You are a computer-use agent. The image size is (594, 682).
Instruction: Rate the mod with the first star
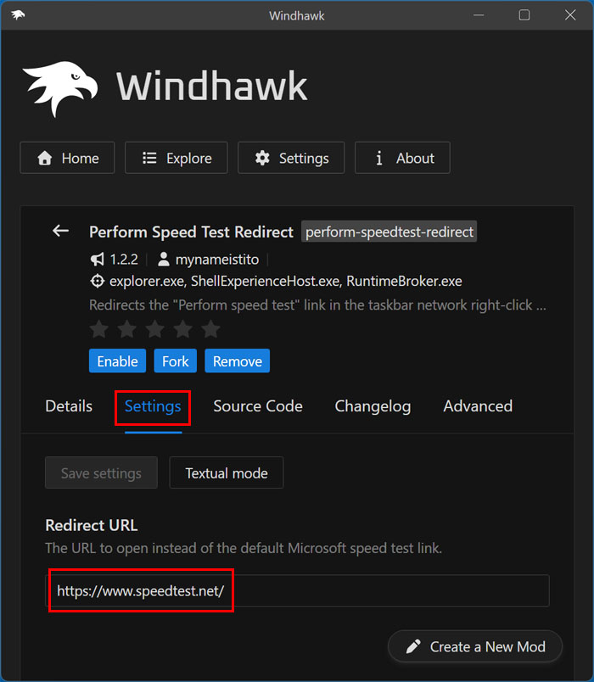(99, 329)
